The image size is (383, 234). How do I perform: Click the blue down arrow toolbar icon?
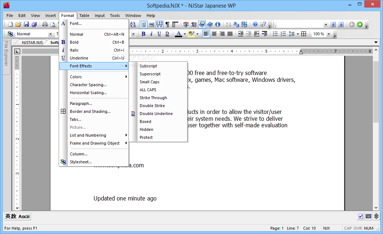341,24
